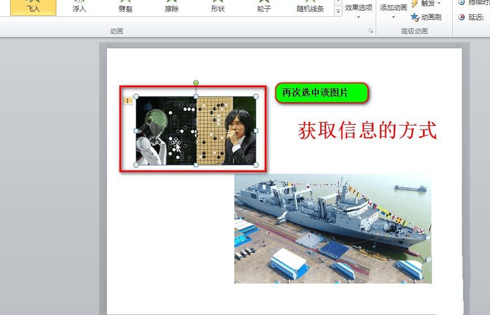
Task: Select the Go board robot picture
Action: 196,130
